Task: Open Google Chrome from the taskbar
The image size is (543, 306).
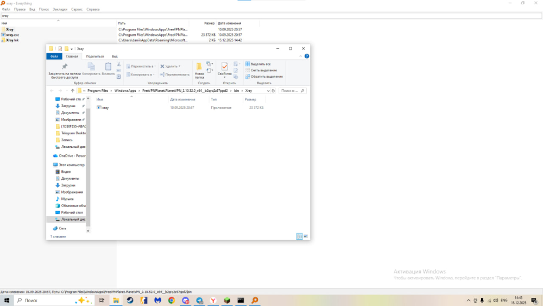Action: point(172,301)
